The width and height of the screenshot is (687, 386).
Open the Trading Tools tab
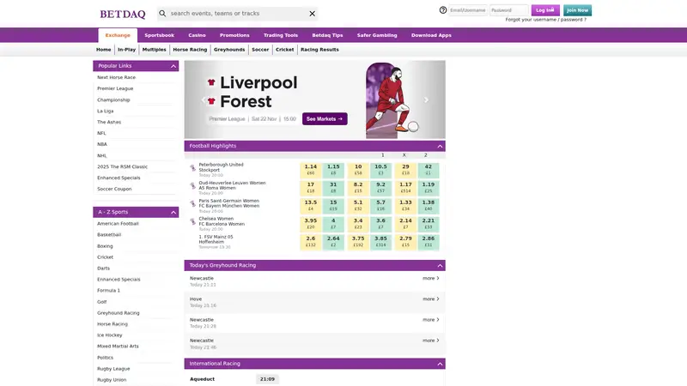281,35
